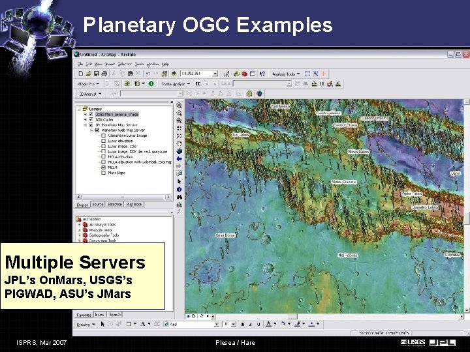
Task: Click the Undo arrow icon
Action: click(x=148, y=73)
